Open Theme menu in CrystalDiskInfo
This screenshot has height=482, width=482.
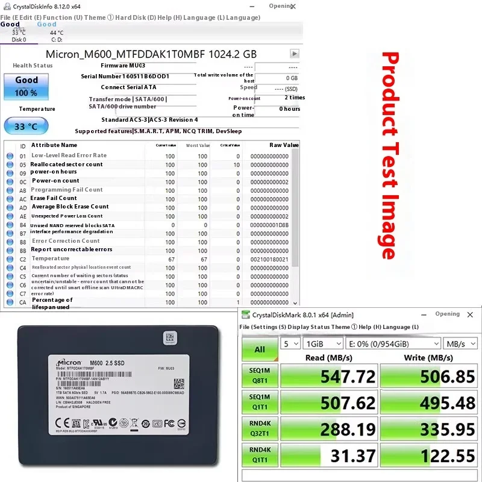[99, 17]
